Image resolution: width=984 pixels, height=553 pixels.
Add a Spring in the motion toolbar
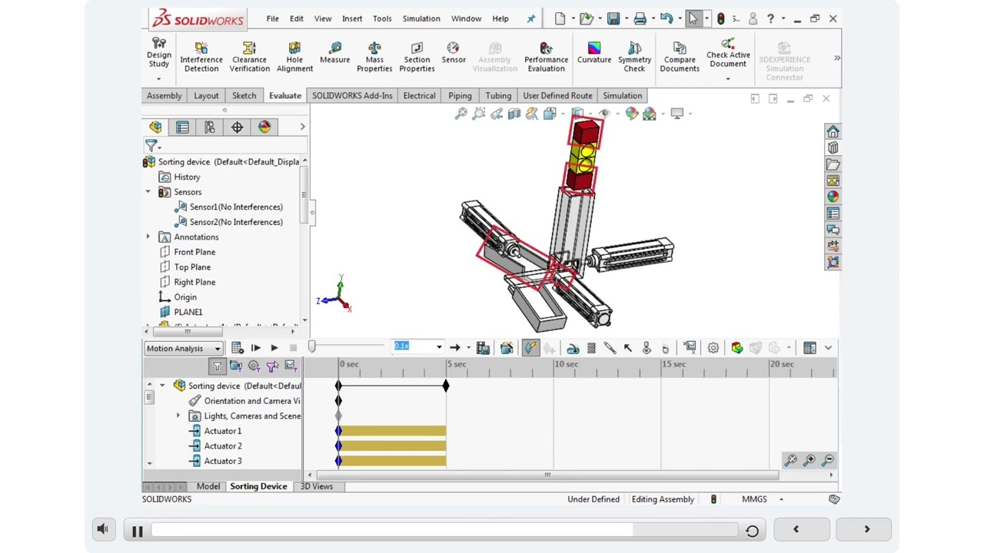tap(591, 348)
